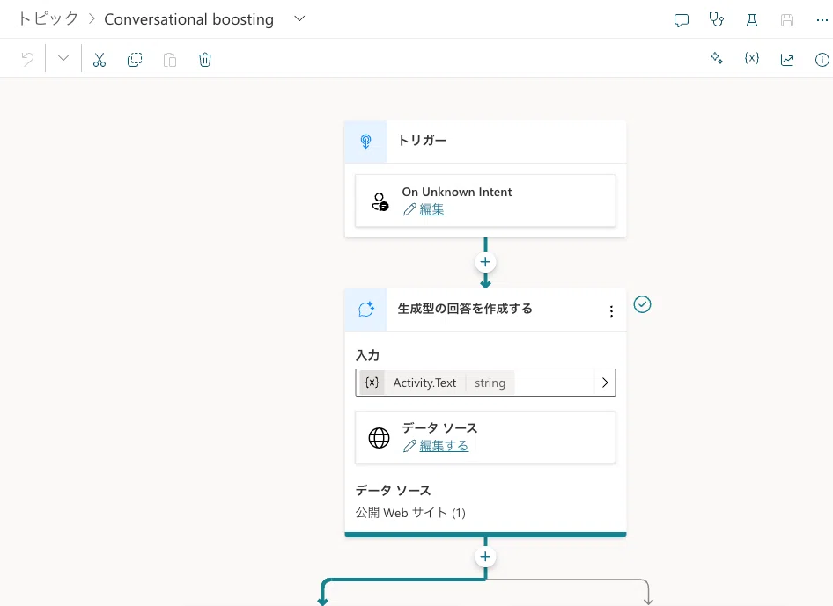Delete node with trash icon

[x=205, y=60]
